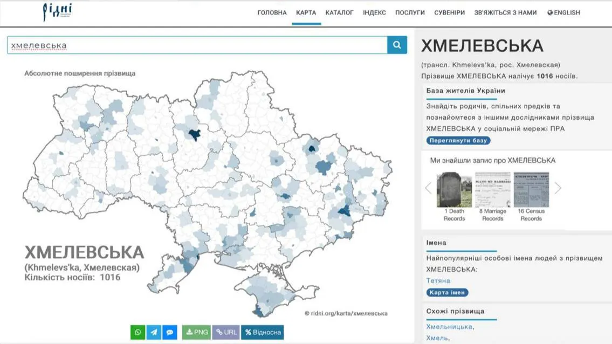This screenshot has width=612, height=344.
Task: Copy the map URL
Action: [x=226, y=332]
